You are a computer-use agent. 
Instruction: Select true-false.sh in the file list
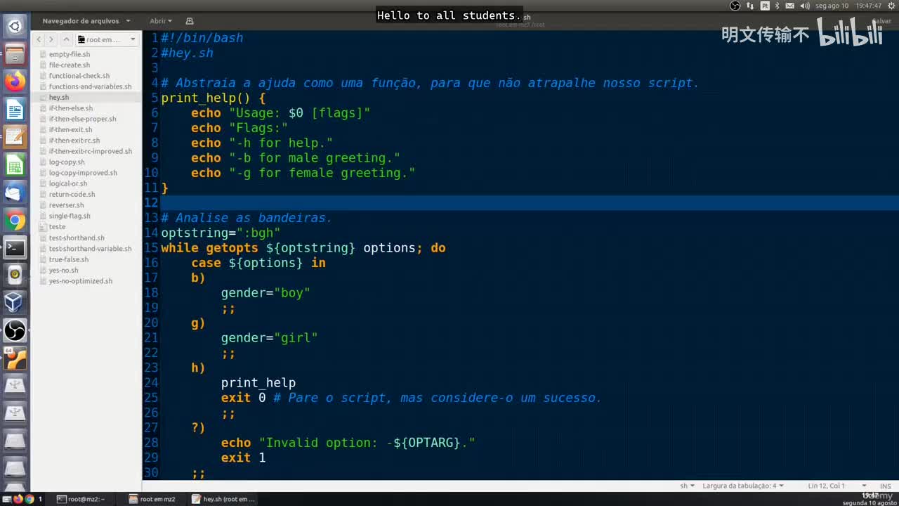[x=69, y=259]
